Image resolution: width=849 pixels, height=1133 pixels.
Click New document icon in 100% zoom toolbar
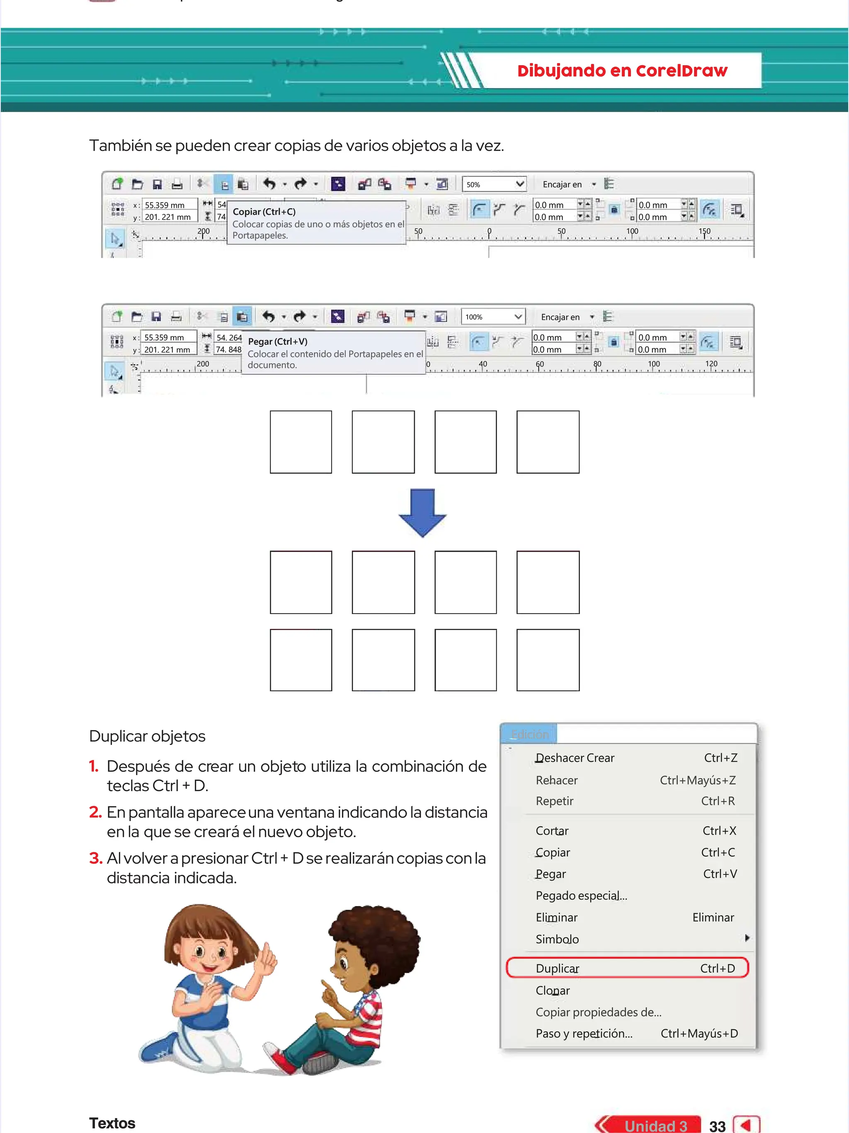(x=116, y=317)
